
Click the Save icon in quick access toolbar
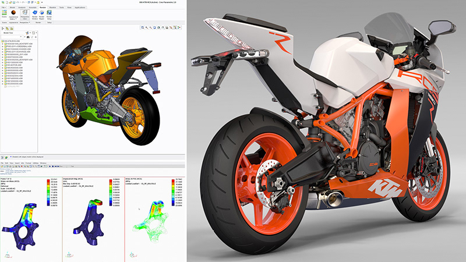point(14,2)
